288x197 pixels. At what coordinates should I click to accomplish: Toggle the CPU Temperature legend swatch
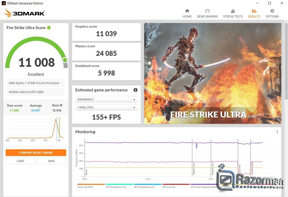119,184
